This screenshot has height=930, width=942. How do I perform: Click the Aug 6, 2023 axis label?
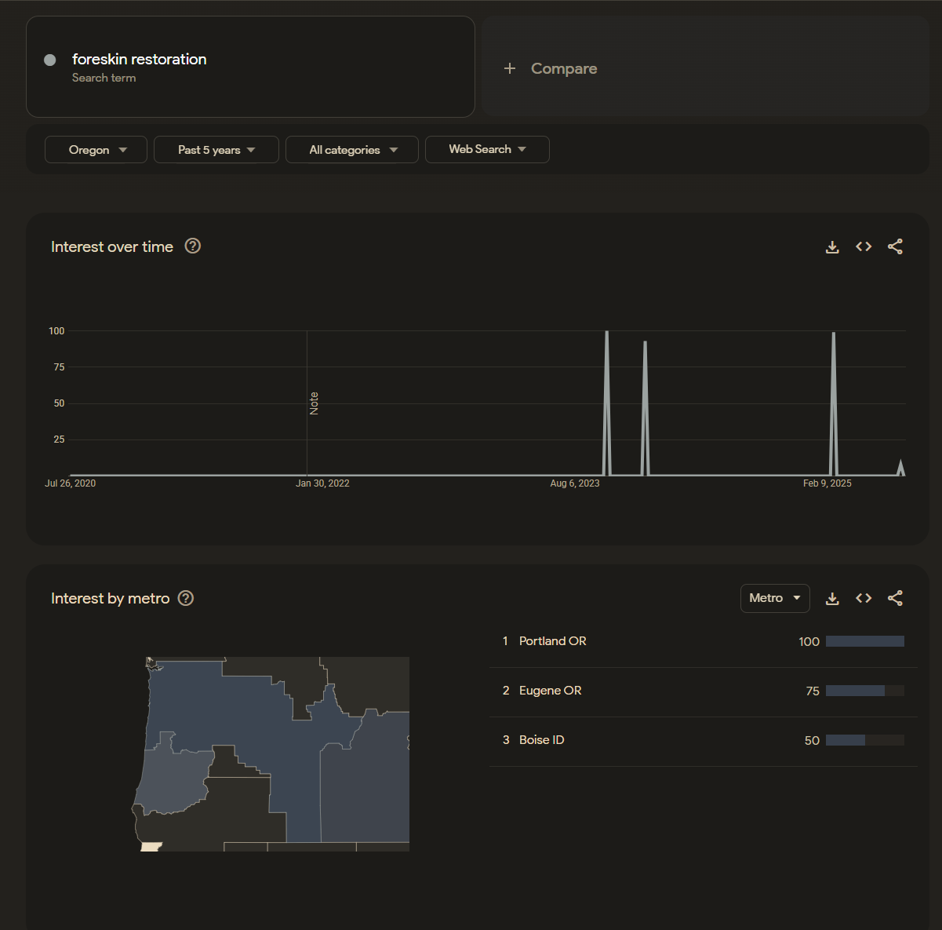(575, 483)
